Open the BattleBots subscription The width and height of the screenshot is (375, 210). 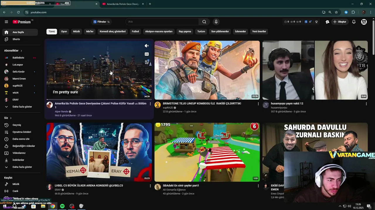21,58
